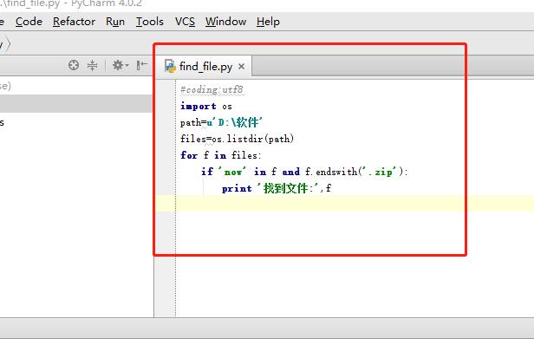Open the Run menu
534x339 pixels.
115,22
